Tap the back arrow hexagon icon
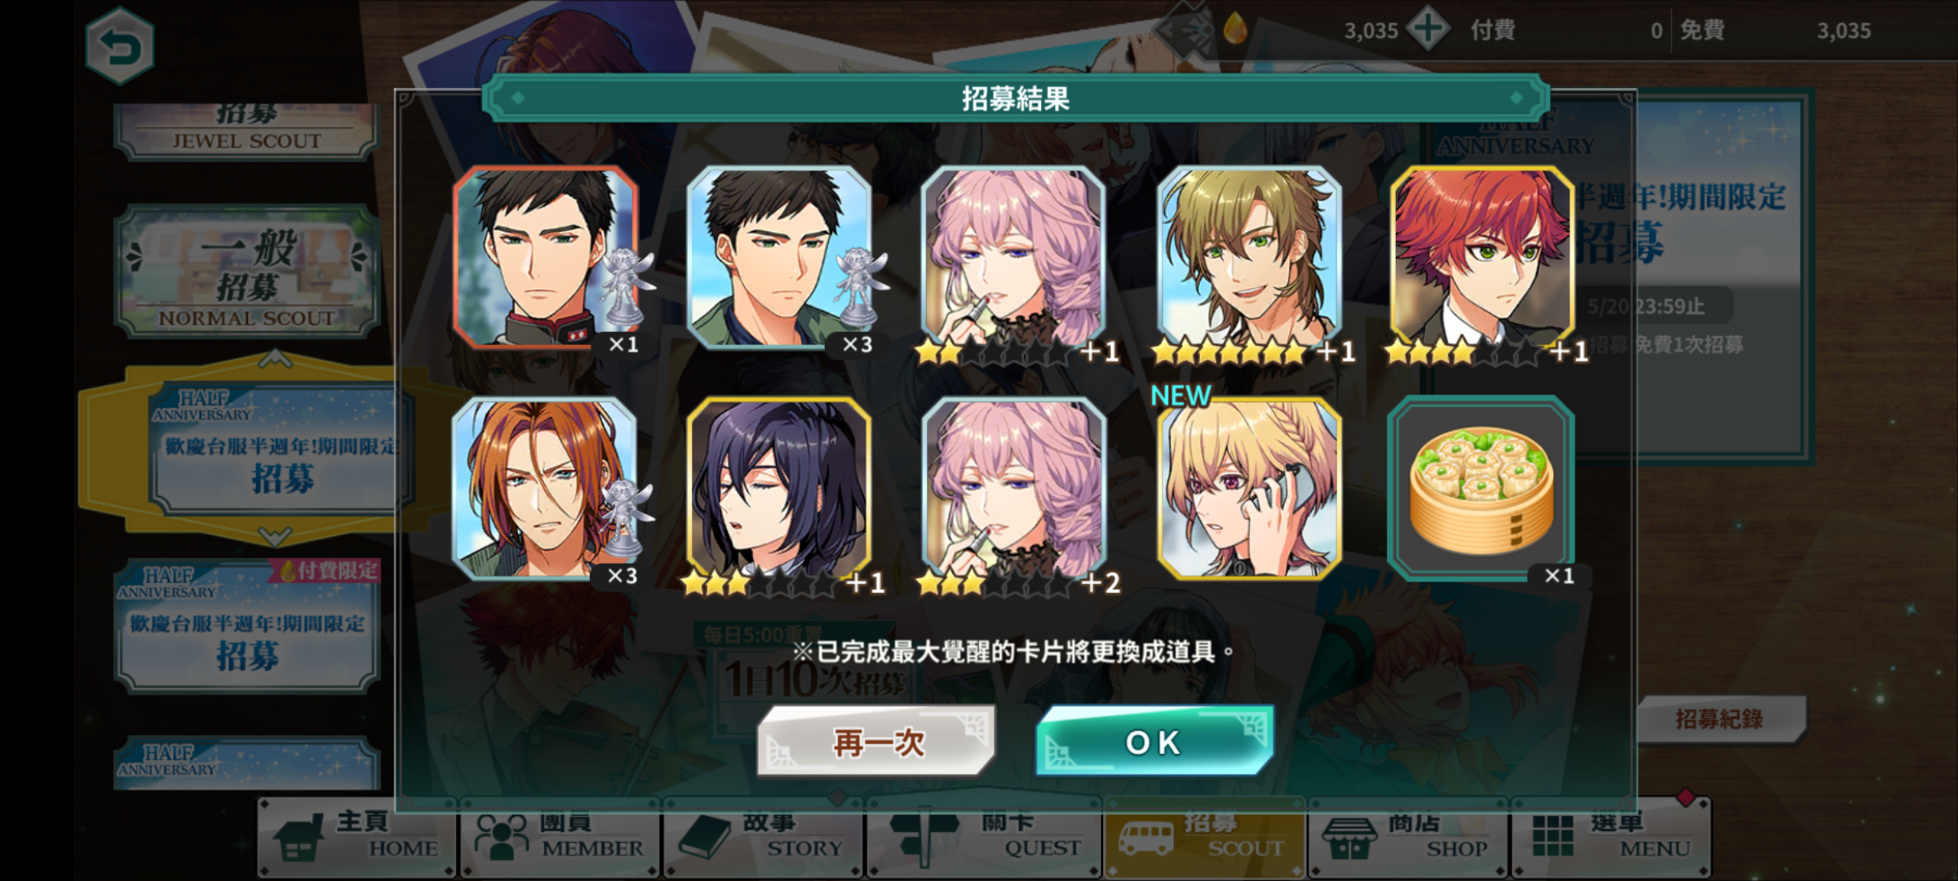The height and width of the screenshot is (881, 1958). point(120,46)
